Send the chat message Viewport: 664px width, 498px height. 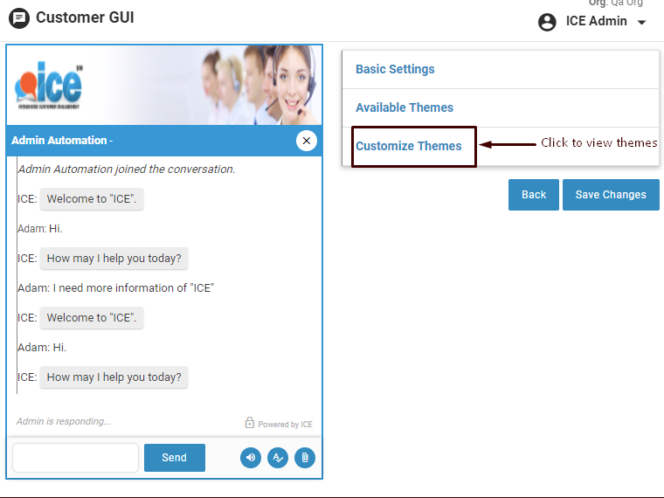(175, 458)
